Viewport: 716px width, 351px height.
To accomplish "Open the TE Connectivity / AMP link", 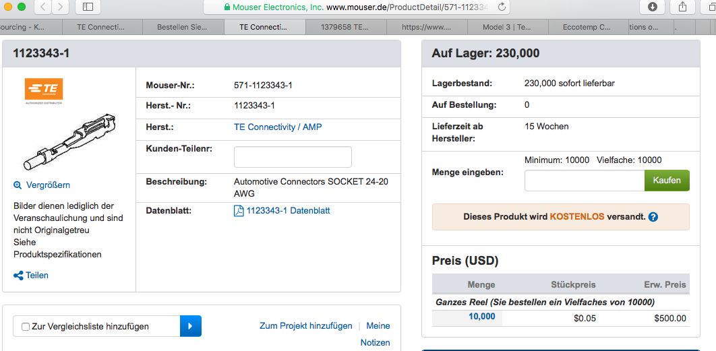I will (278, 127).
